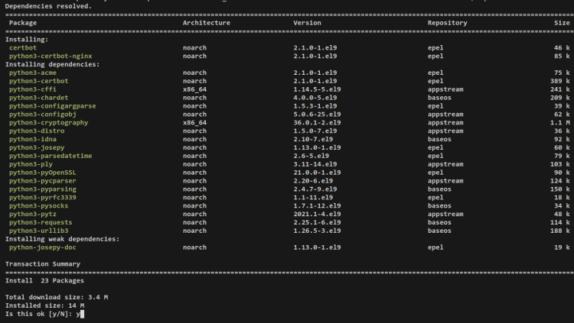Image resolution: width=574 pixels, height=323 pixels.
Task: Click the 'Total download size: 3.4 M' text
Action: coord(58,297)
